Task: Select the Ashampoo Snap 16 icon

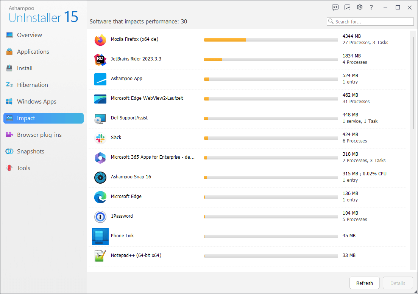Action: click(100, 178)
